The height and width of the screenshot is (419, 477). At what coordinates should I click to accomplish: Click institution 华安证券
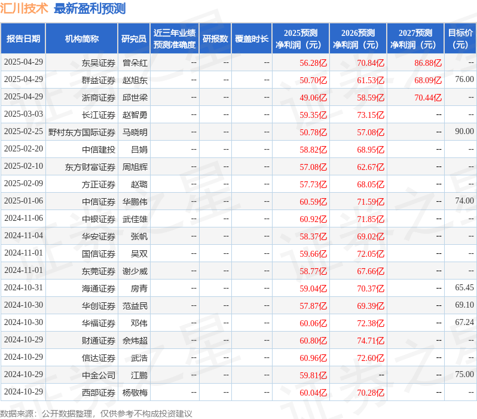tap(99, 237)
